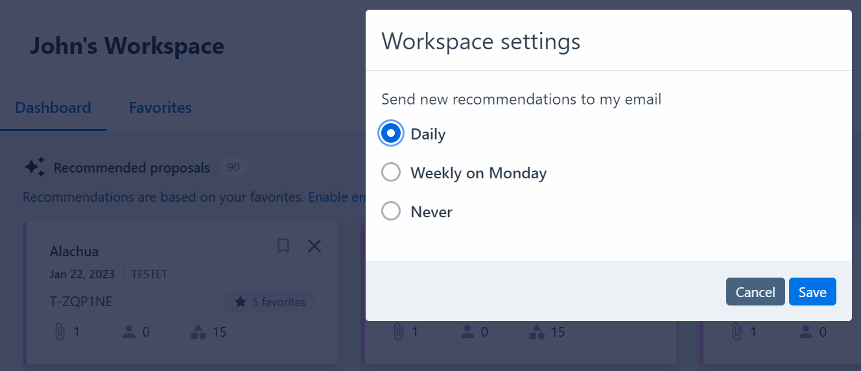Screen dimensions: 861x371
Task: Save the workspace settings
Action: 812,292
